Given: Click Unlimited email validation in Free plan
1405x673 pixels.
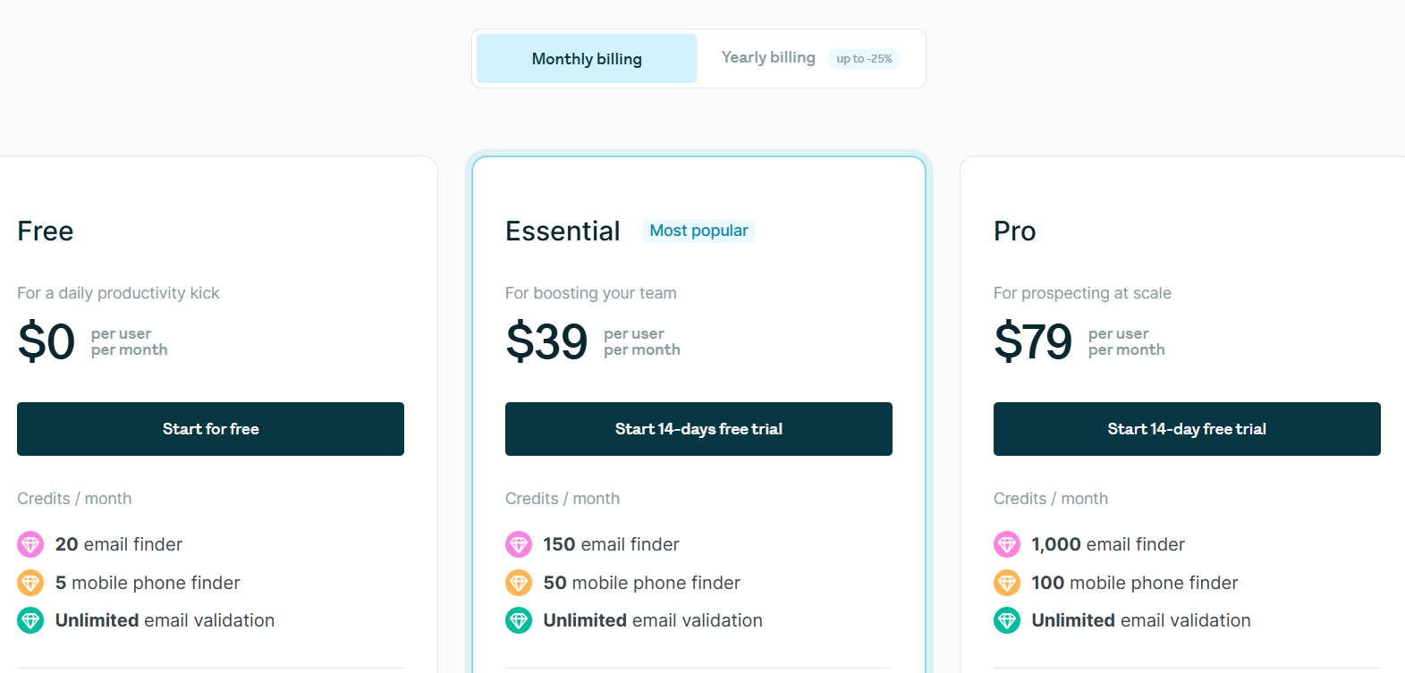Looking at the screenshot, I should [x=165, y=620].
